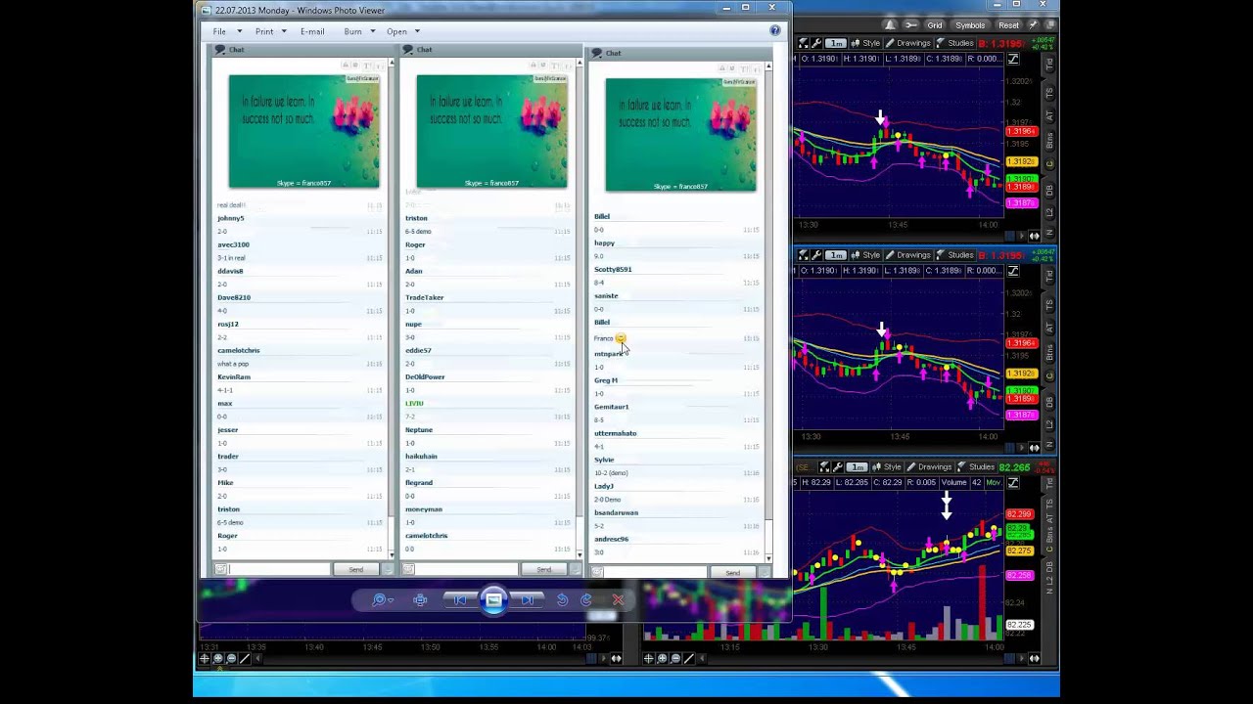Screen dimensions: 1253x704
Task: Select the 1m timeframe on bottom chart
Action: (858, 467)
